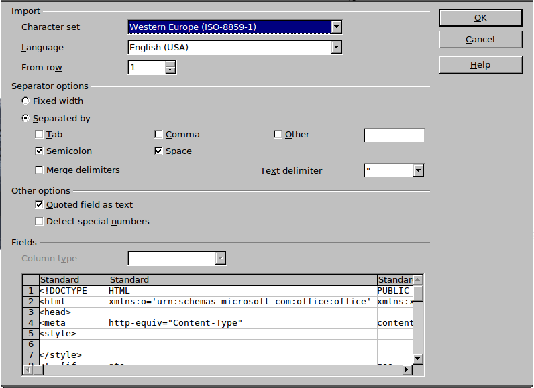
Task: Click row header 1 in preview
Action: tap(31, 291)
